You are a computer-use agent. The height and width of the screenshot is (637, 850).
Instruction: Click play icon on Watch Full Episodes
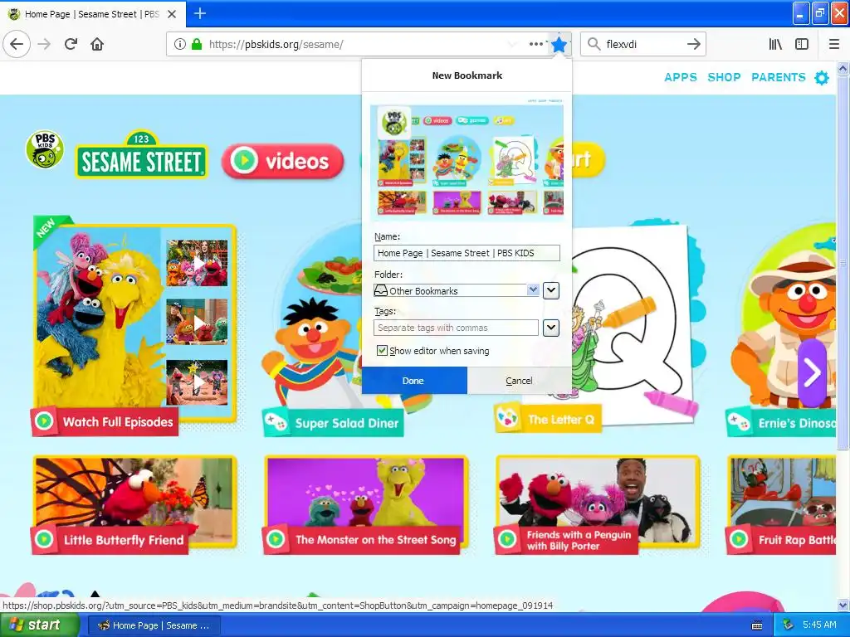[44, 421]
